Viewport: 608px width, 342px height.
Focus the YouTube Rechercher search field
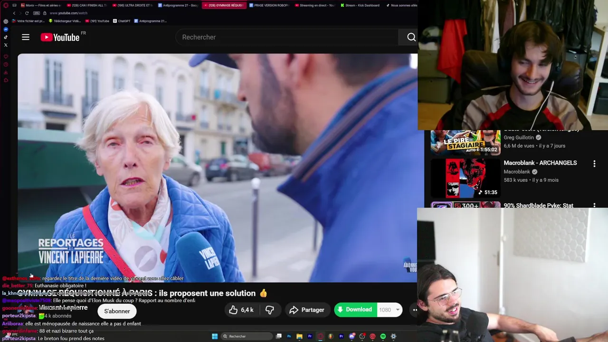[287, 37]
